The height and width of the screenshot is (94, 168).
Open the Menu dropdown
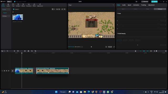tap(9, 2)
